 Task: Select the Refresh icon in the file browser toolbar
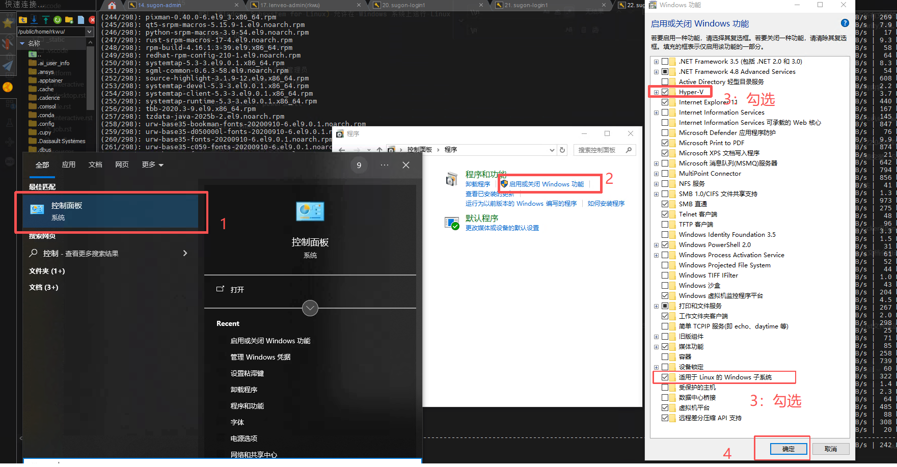(58, 20)
